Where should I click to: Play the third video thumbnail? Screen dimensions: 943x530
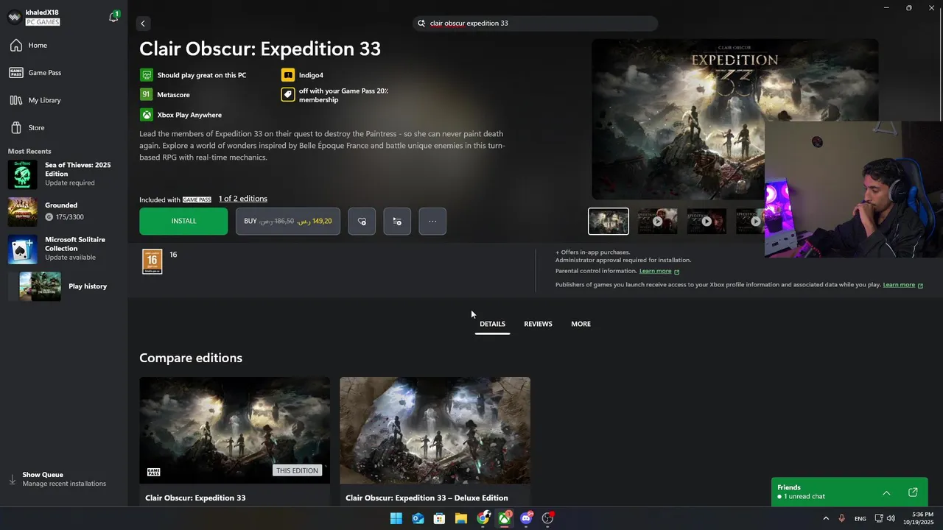point(707,222)
